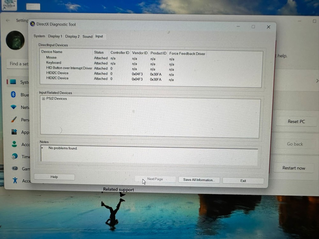
Task: Click the No problems found note
Action: [x=63, y=148]
